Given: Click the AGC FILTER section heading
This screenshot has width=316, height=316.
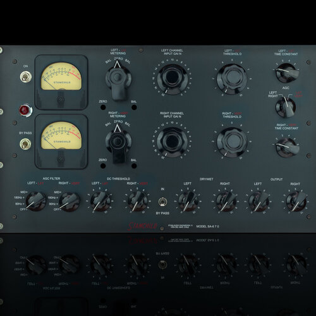Looking at the screenshot, I should (x=51, y=179).
